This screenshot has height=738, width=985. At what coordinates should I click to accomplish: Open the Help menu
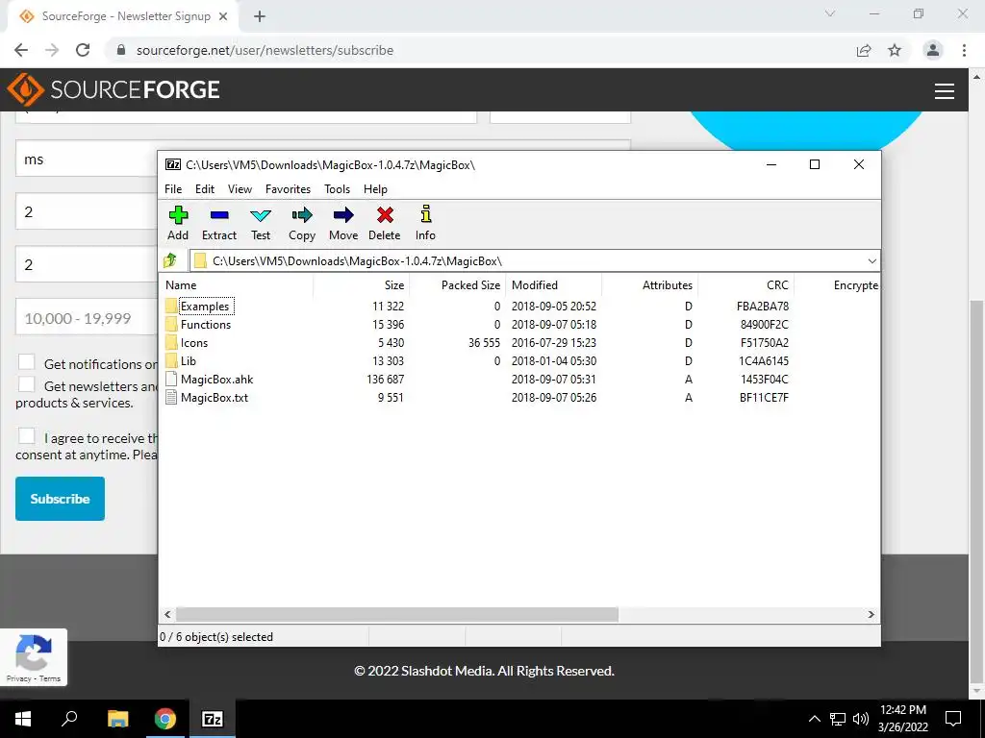(x=376, y=189)
